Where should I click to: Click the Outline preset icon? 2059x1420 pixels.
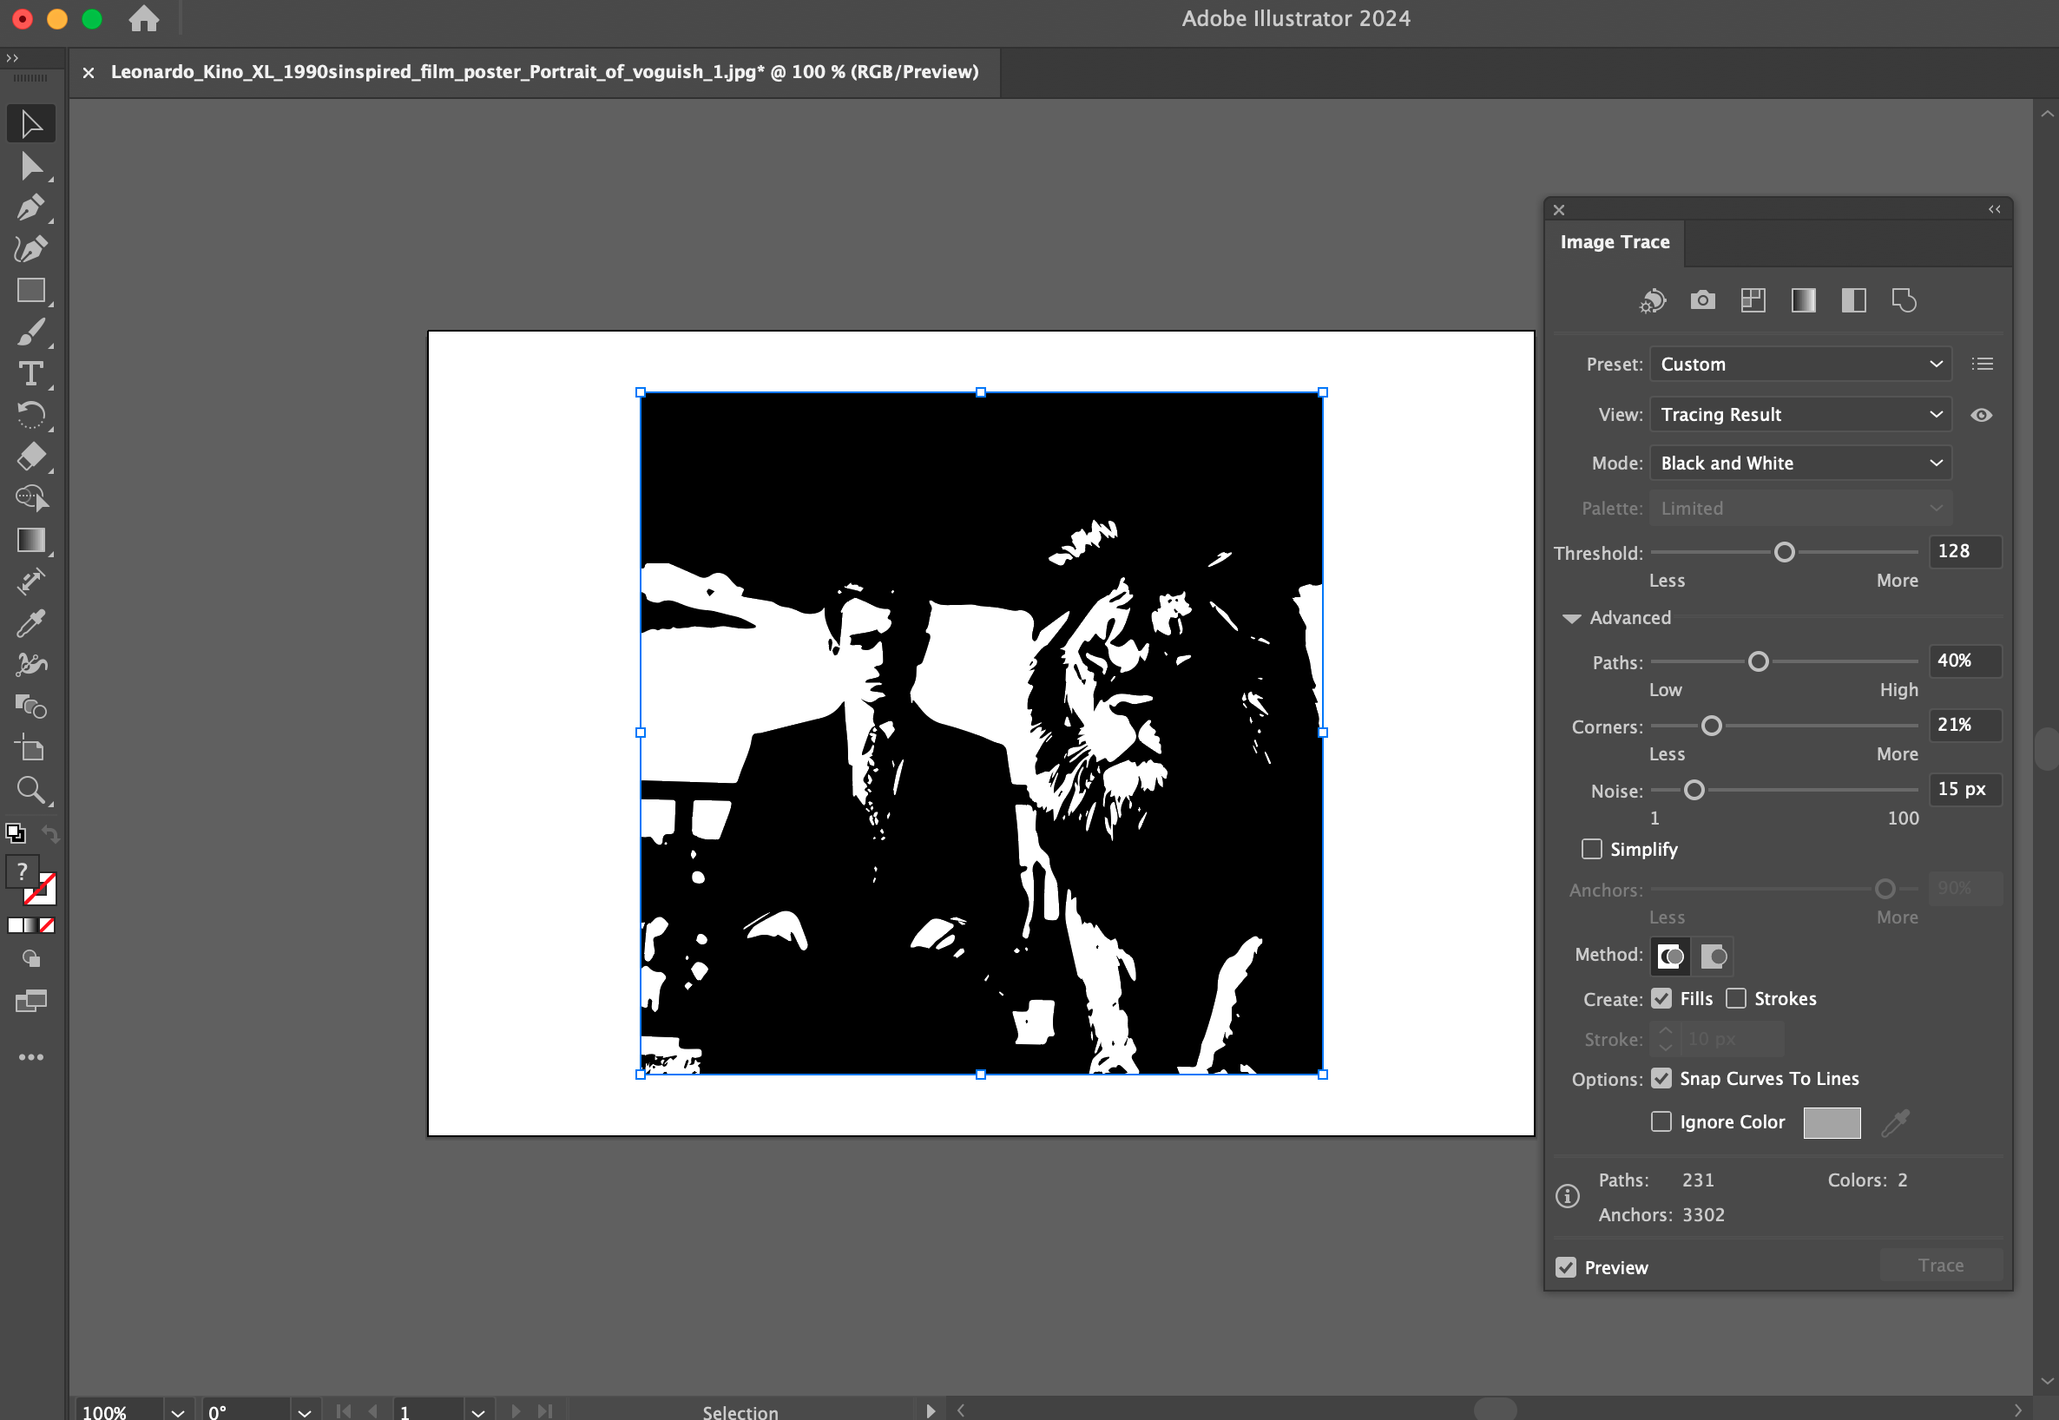(x=1904, y=300)
